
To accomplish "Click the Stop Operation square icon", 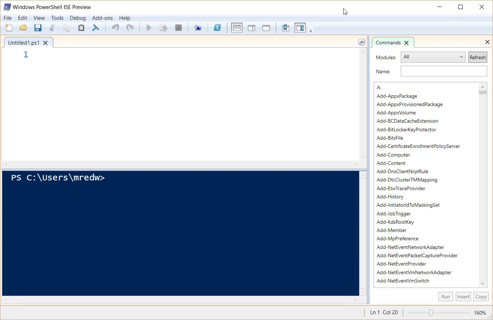I will click(178, 28).
